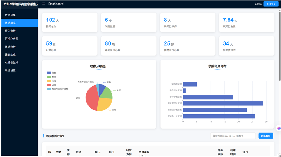Click the hamburger menu collapse icon
This screenshot has width=281, height=157.
click(x=44, y=4)
